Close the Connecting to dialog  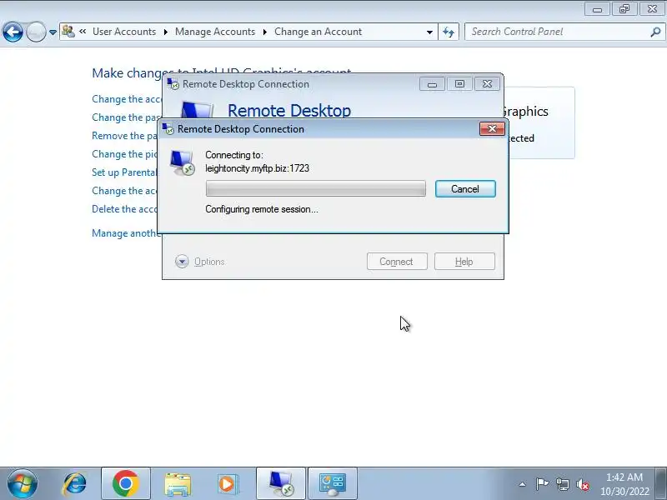(x=492, y=129)
